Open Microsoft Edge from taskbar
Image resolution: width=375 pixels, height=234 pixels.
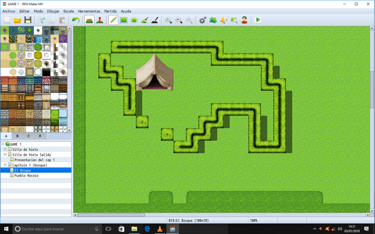147,229
